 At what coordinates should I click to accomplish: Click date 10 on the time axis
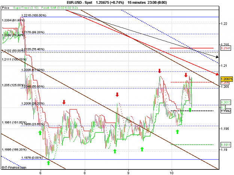[171, 173]
